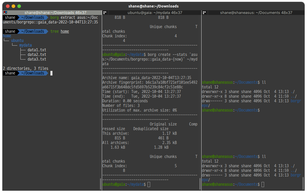Image resolution: width=307 pixels, height=193 pixels.
Task: Click the 'Time (end)' line
Action: [142, 96]
